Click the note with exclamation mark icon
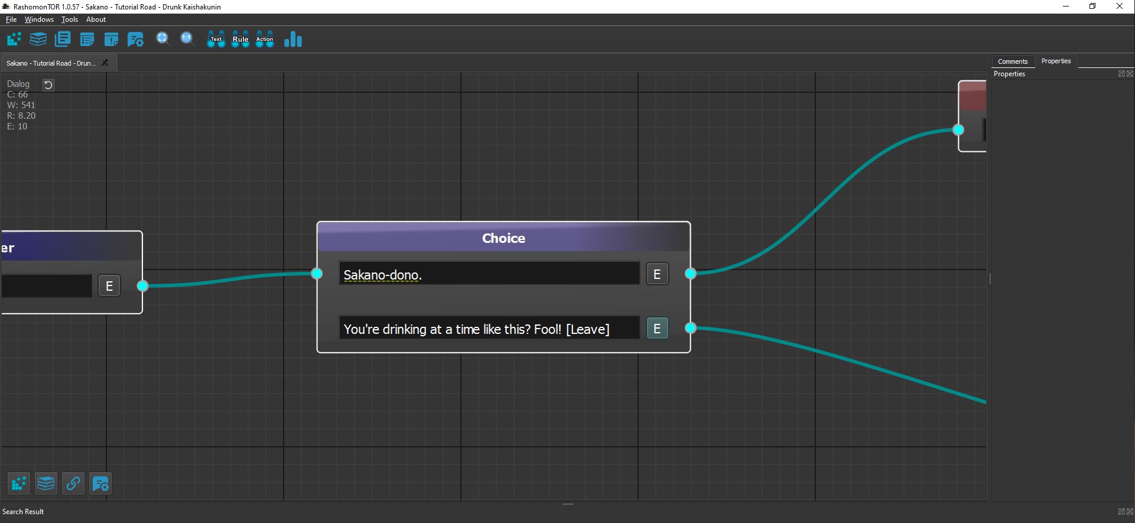This screenshot has width=1135, height=523. coord(111,40)
